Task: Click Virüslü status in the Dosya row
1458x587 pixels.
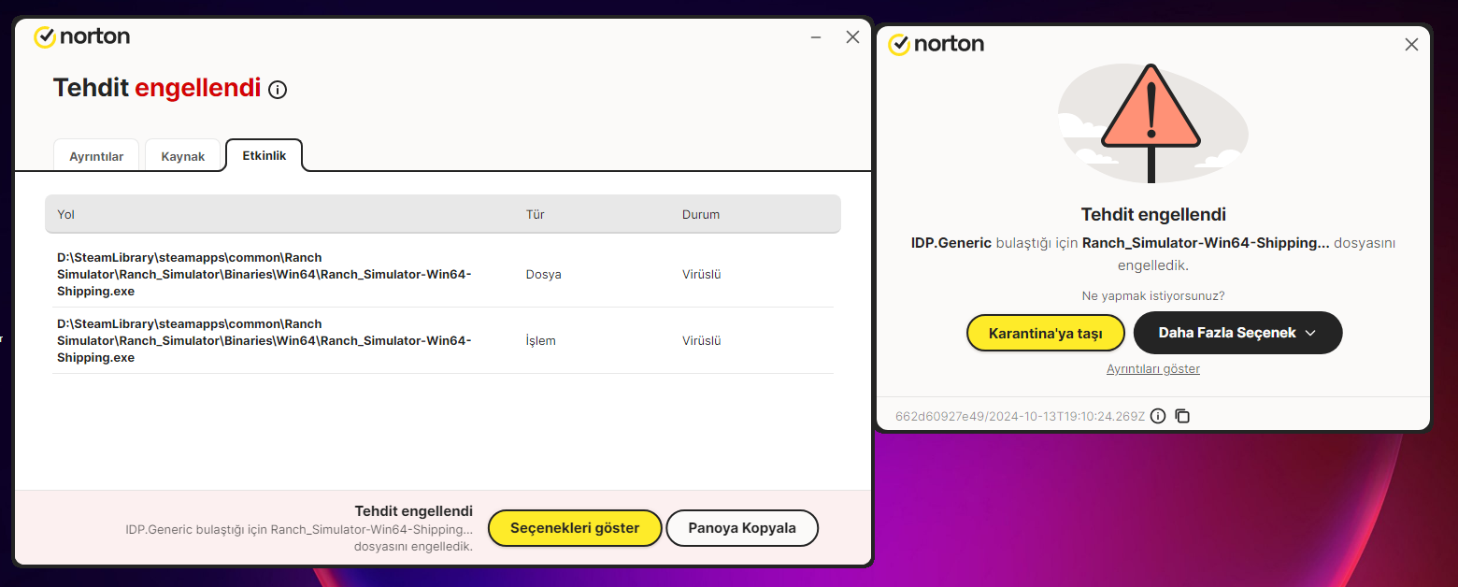Action: coord(702,275)
